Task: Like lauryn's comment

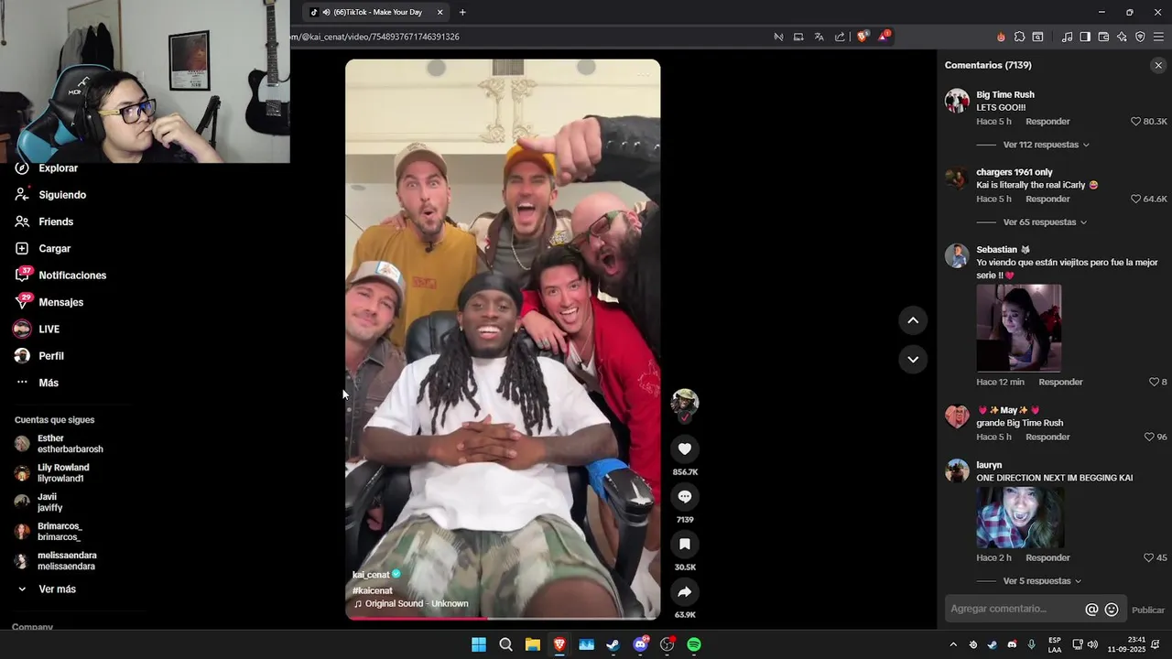Action: pyautogui.click(x=1149, y=557)
